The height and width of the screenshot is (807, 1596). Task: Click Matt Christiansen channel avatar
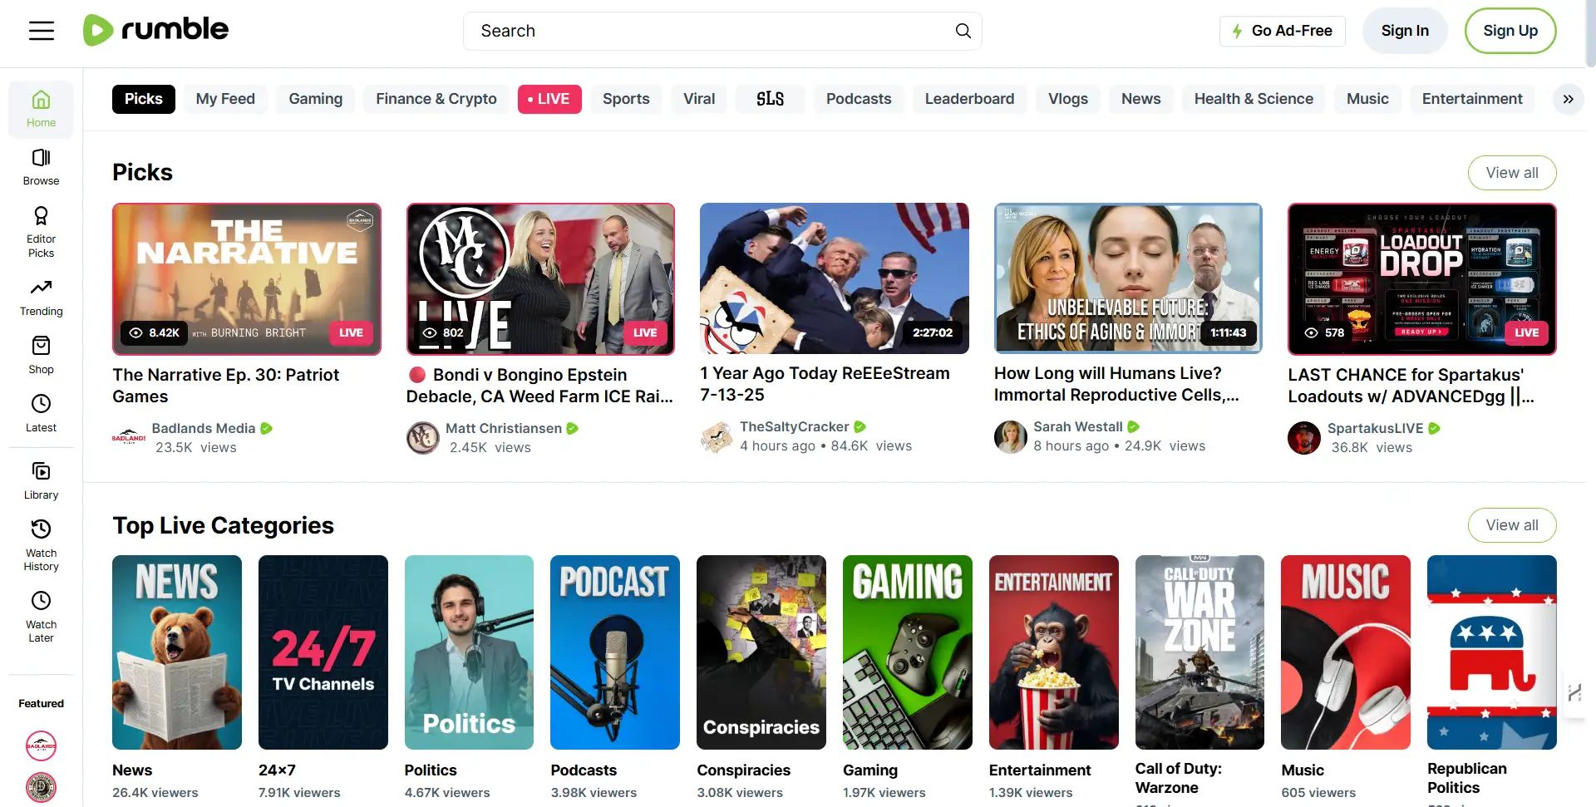[422, 437]
